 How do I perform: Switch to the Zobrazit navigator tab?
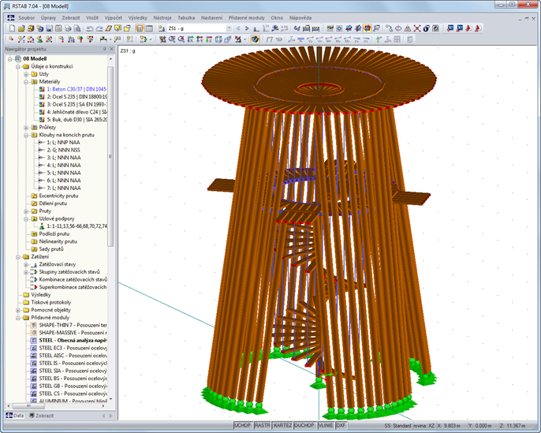tap(41, 415)
